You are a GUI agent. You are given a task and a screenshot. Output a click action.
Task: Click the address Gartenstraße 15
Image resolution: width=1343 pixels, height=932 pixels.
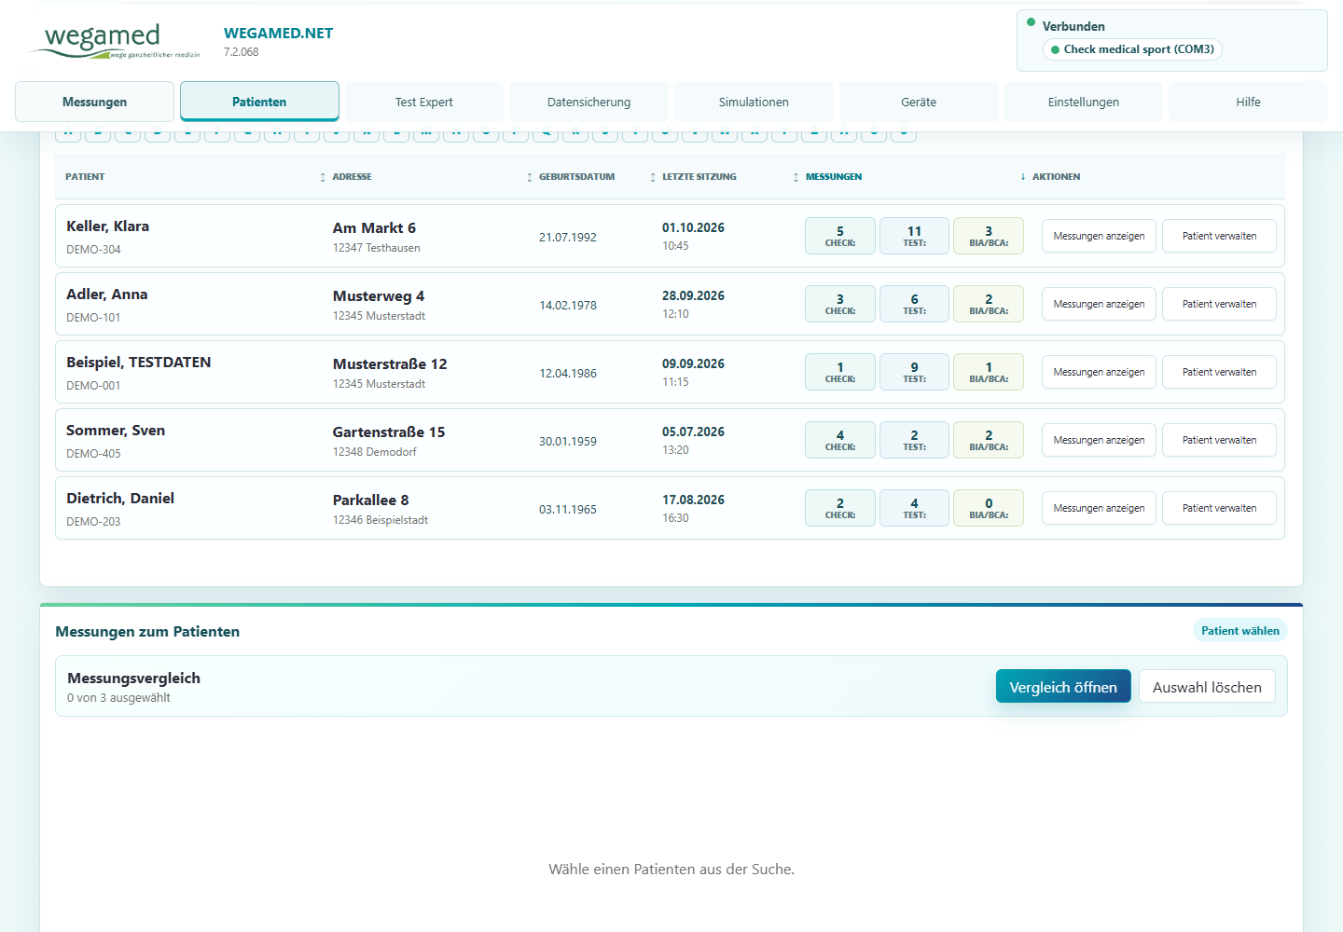coord(389,432)
